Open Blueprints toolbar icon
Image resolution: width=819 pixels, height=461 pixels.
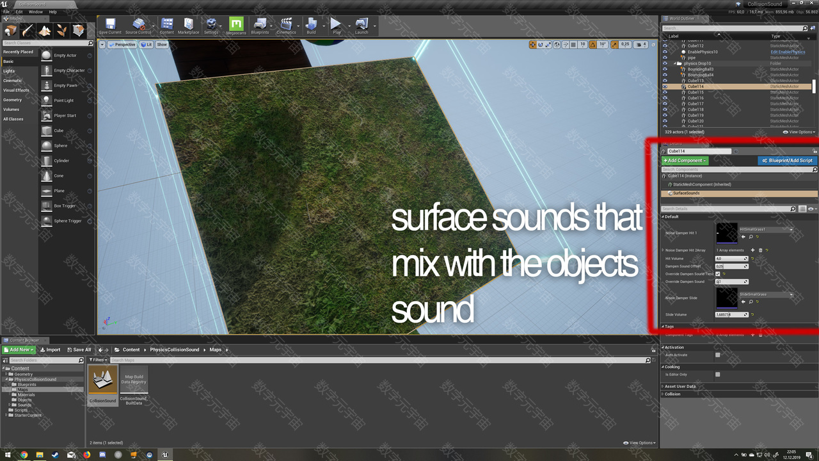click(x=260, y=26)
